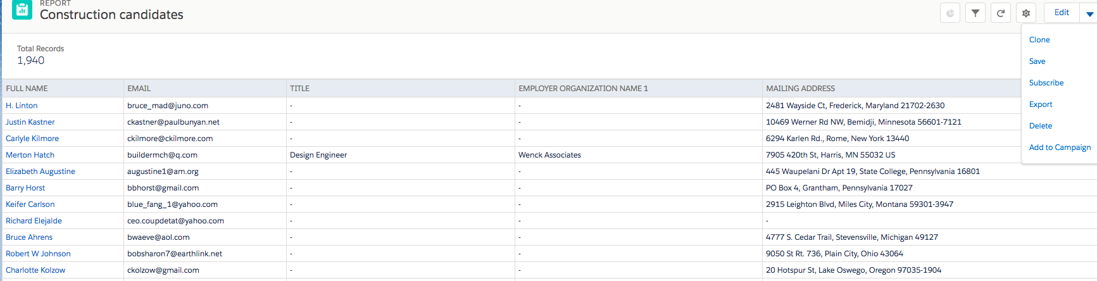The image size is (1097, 281).
Task: Sort by the FULL NAME column header
Action: point(27,89)
